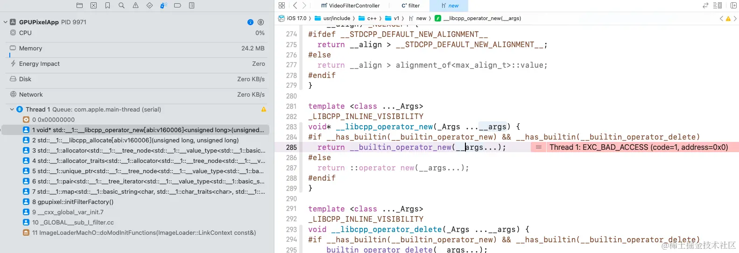Select the Disk gauge row
This screenshot has height=253, width=739.
point(137,79)
